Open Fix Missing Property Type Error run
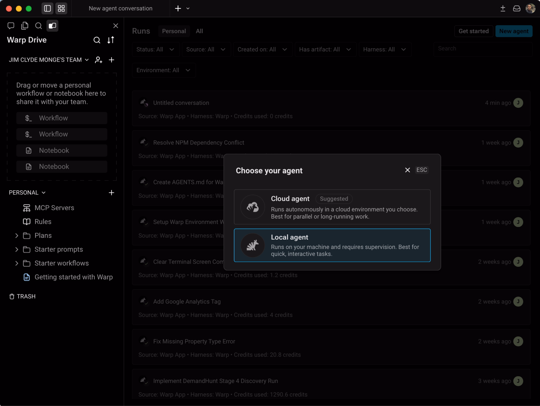 (331, 347)
